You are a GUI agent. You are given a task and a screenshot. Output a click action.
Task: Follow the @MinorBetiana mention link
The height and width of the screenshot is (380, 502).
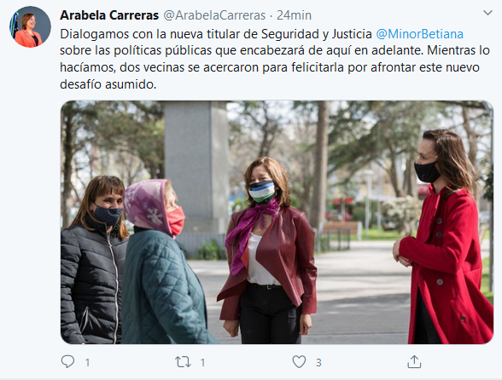(419, 34)
